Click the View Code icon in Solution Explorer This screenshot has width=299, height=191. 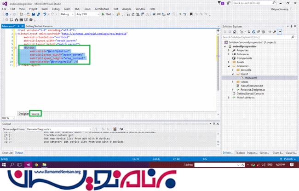[269, 32]
